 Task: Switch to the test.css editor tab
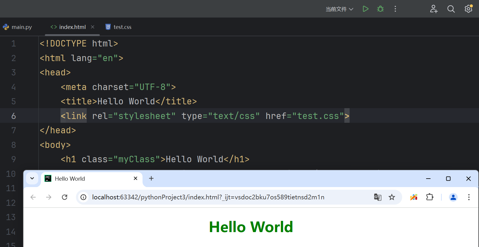pos(119,27)
